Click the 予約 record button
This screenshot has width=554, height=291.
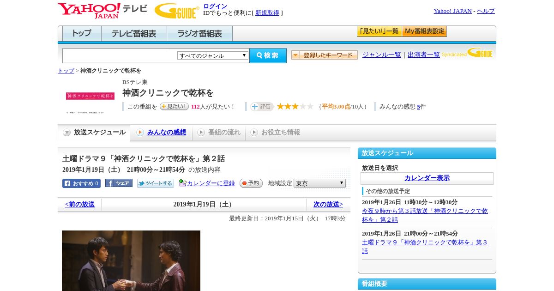251,183
